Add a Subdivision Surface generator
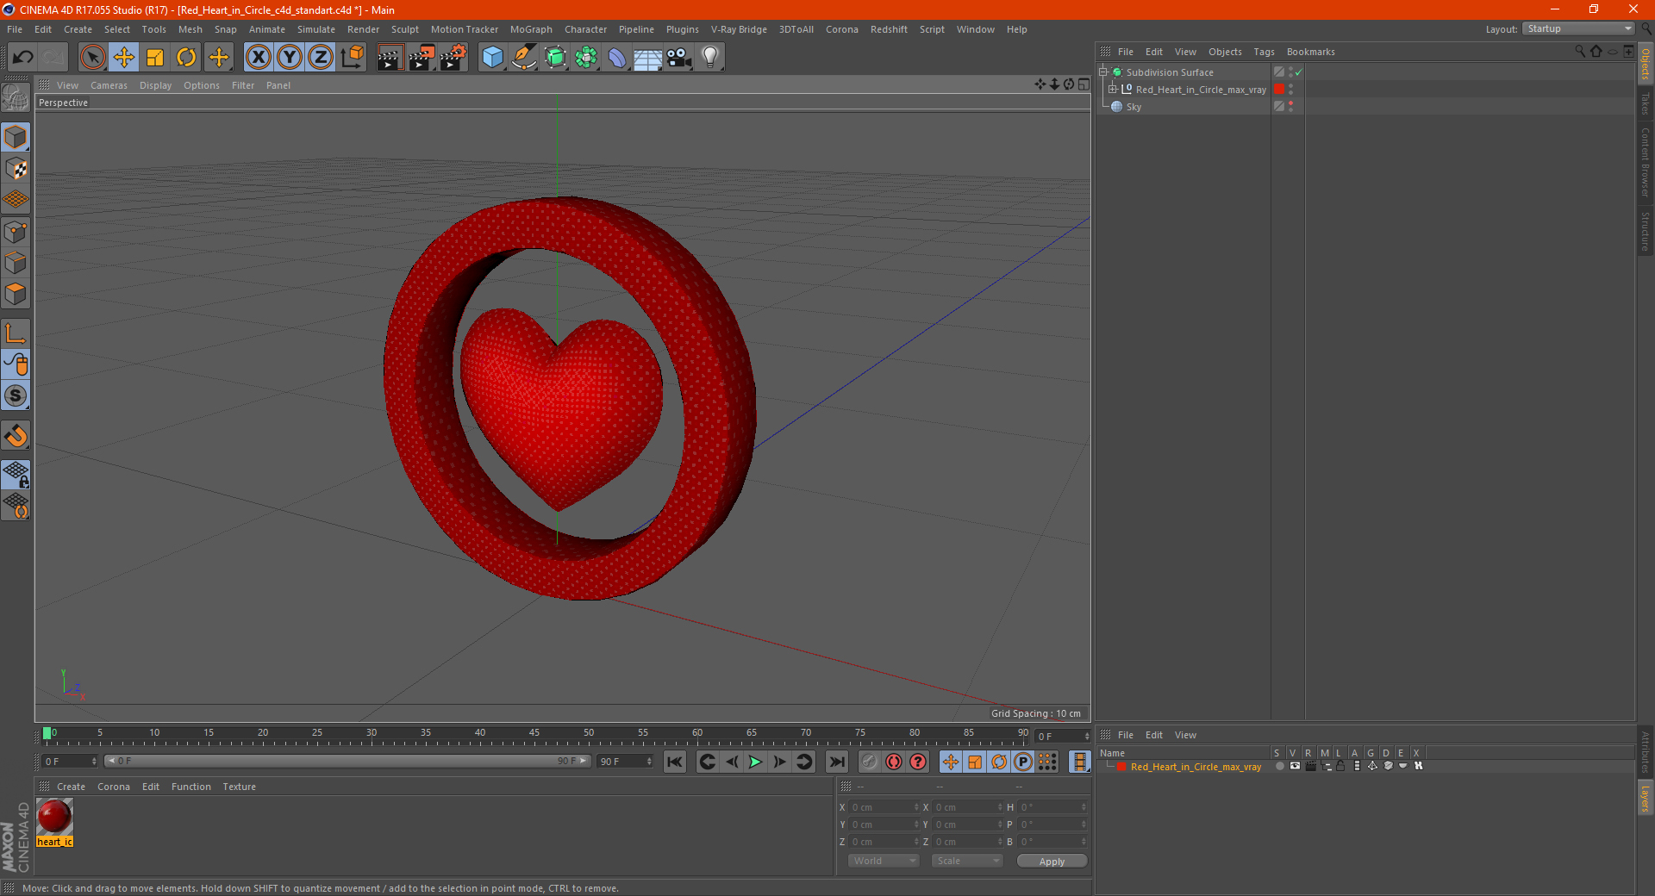The image size is (1655, 896). tap(555, 58)
